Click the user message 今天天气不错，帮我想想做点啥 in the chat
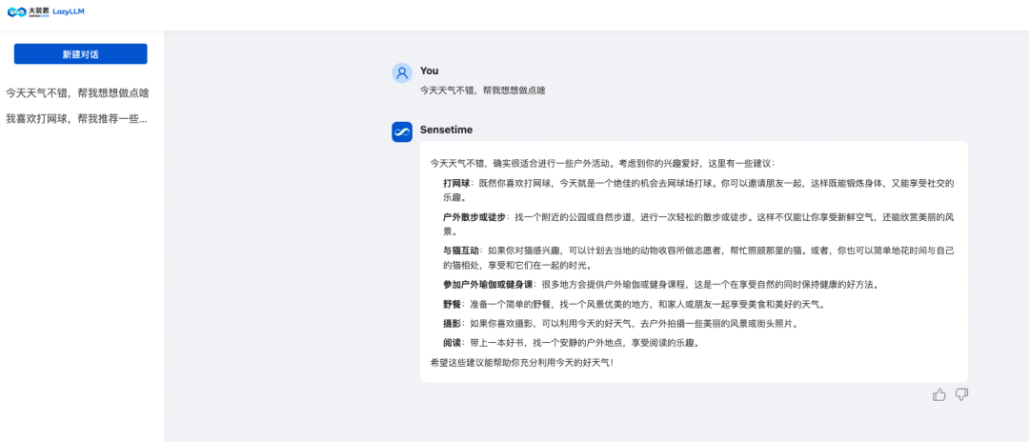This screenshot has width=1029, height=442. (482, 90)
